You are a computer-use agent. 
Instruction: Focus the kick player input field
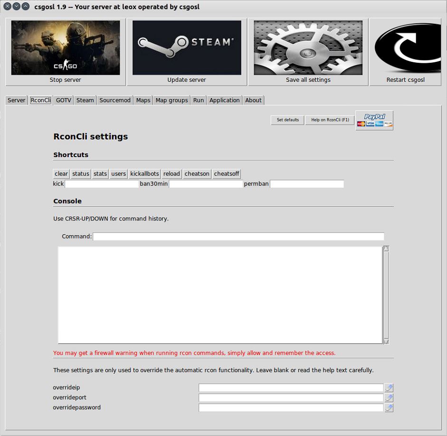click(102, 184)
